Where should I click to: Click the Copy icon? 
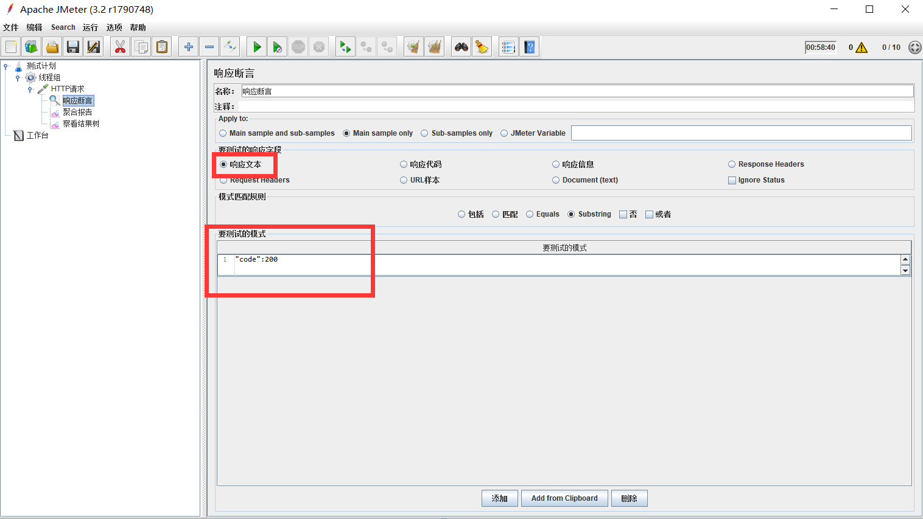(x=141, y=47)
